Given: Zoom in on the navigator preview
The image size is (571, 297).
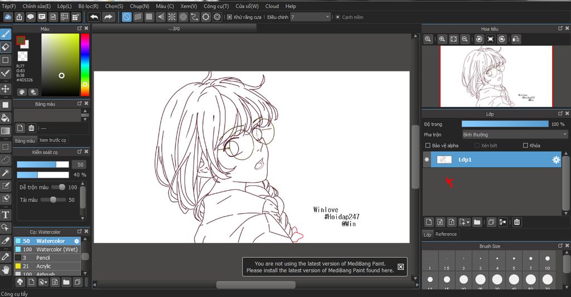Looking at the screenshot, I should tap(442, 39).
